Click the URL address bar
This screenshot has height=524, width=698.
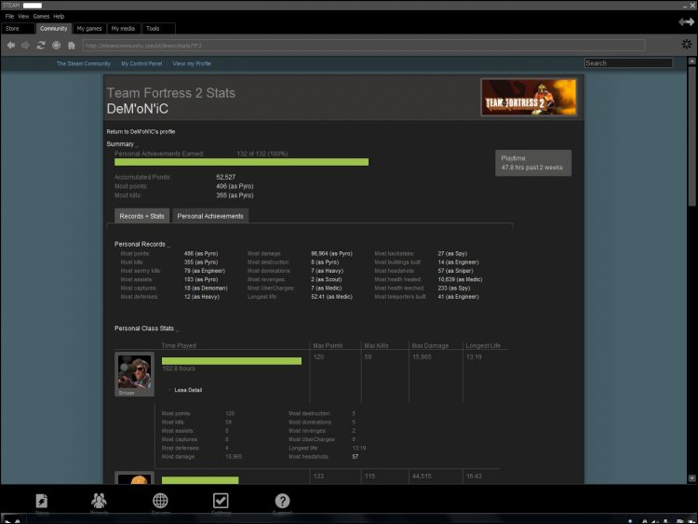click(x=364, y=46)
